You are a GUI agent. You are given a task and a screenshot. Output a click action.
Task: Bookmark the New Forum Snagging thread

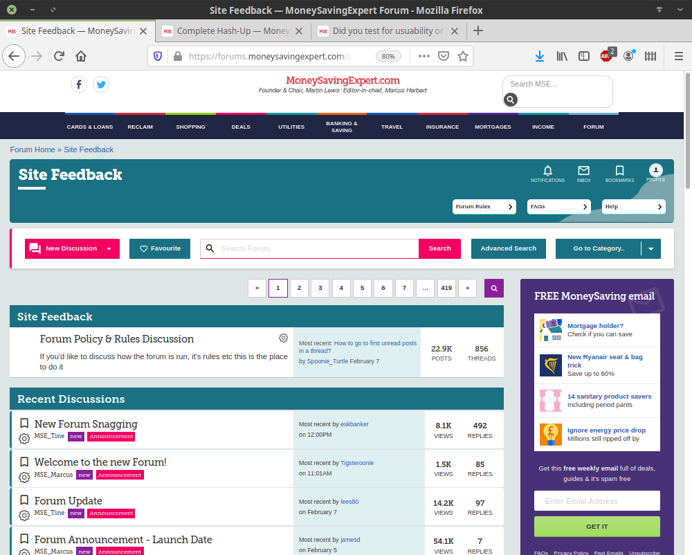tap(24, 423)
